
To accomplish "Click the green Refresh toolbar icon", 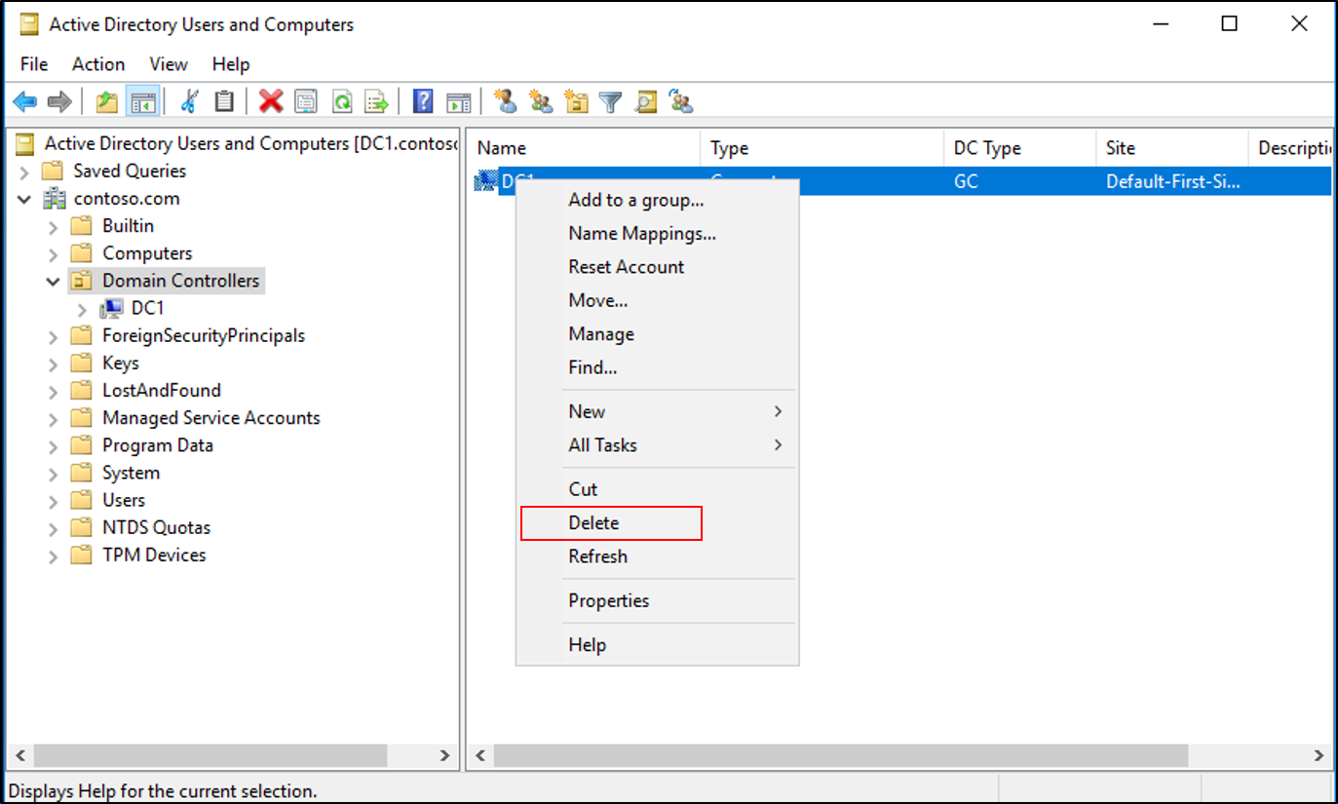I will tap(341, 101).
